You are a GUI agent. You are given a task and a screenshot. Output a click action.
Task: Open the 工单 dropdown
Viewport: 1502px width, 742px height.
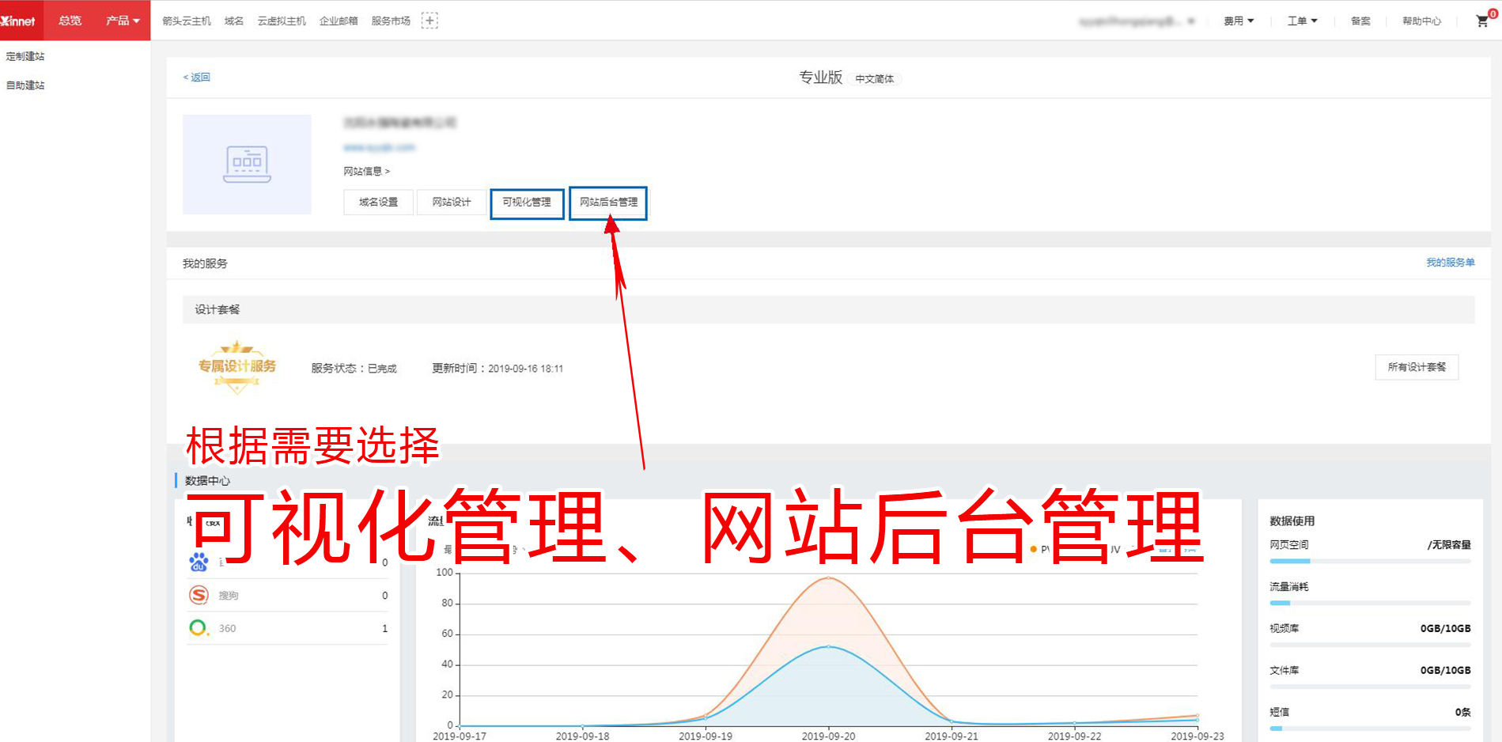click(1302, 21)
